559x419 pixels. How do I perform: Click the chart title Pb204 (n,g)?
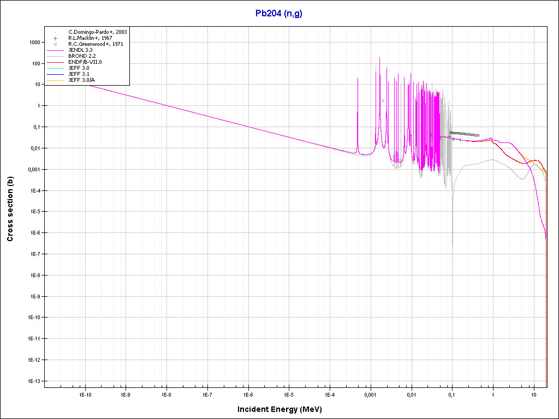pyautogui.click(x=279, y=14)
